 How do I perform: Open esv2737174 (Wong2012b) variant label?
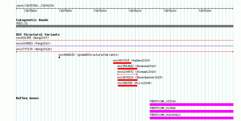34,49
